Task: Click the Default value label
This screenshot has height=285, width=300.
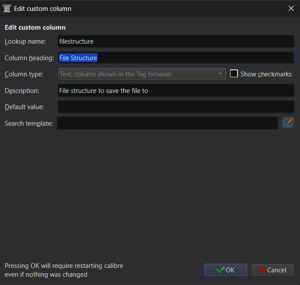Action: pos(24,107)
